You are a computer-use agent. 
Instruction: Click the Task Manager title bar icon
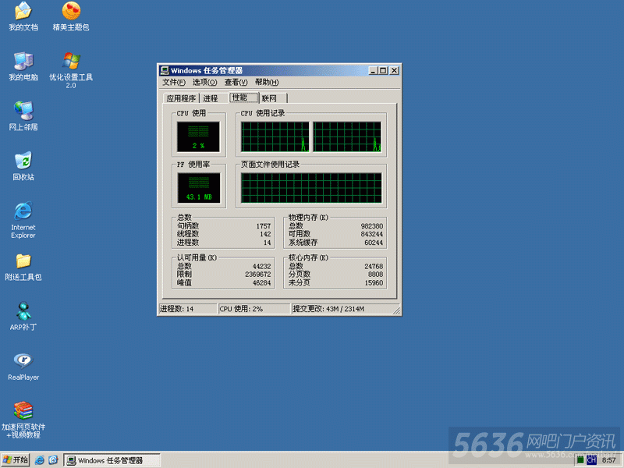click(x=165, y=70)
